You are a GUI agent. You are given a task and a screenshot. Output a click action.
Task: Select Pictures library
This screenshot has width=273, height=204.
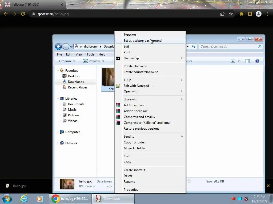click(71, 115)
